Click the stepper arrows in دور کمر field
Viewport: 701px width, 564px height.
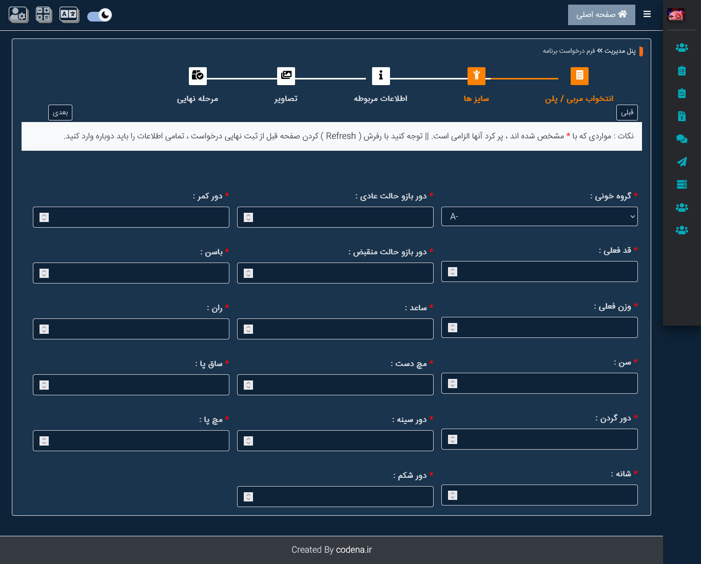point(44,217)
